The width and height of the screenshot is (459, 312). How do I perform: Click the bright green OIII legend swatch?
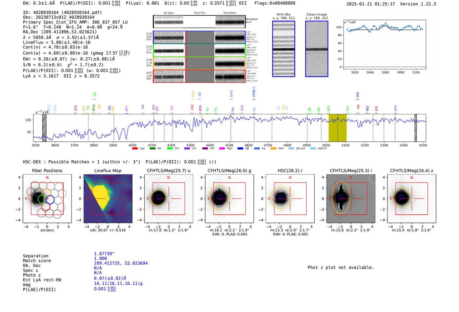pos(170,148)
